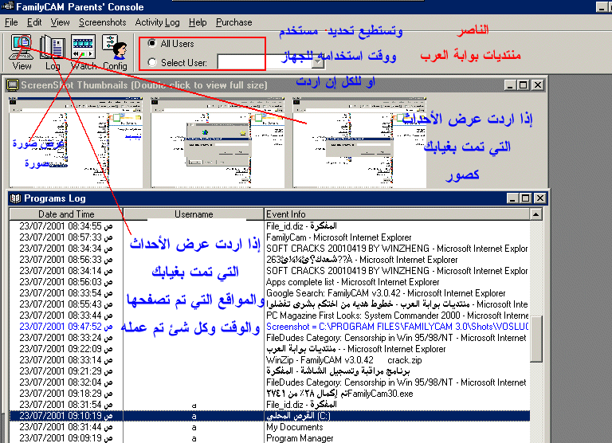Sort by Date and Time column header

click(x=66, y=214)
